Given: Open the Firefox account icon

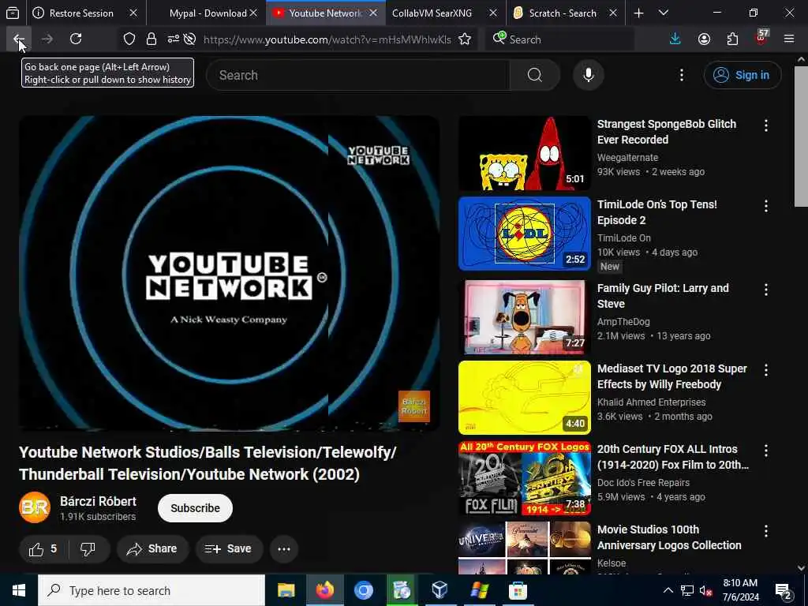Looking at the screenshot, I should pyautogui.click(x=704, y=39).
